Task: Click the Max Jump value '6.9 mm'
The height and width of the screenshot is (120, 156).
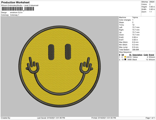Action: [x=135, y=47]
